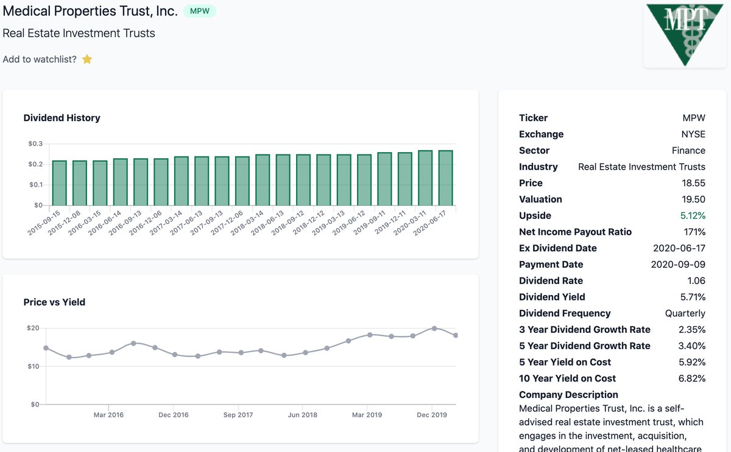Click the dividend bar for 2018-03-14
The height and width of the screenshot is (452, 731).
point(263,180)
